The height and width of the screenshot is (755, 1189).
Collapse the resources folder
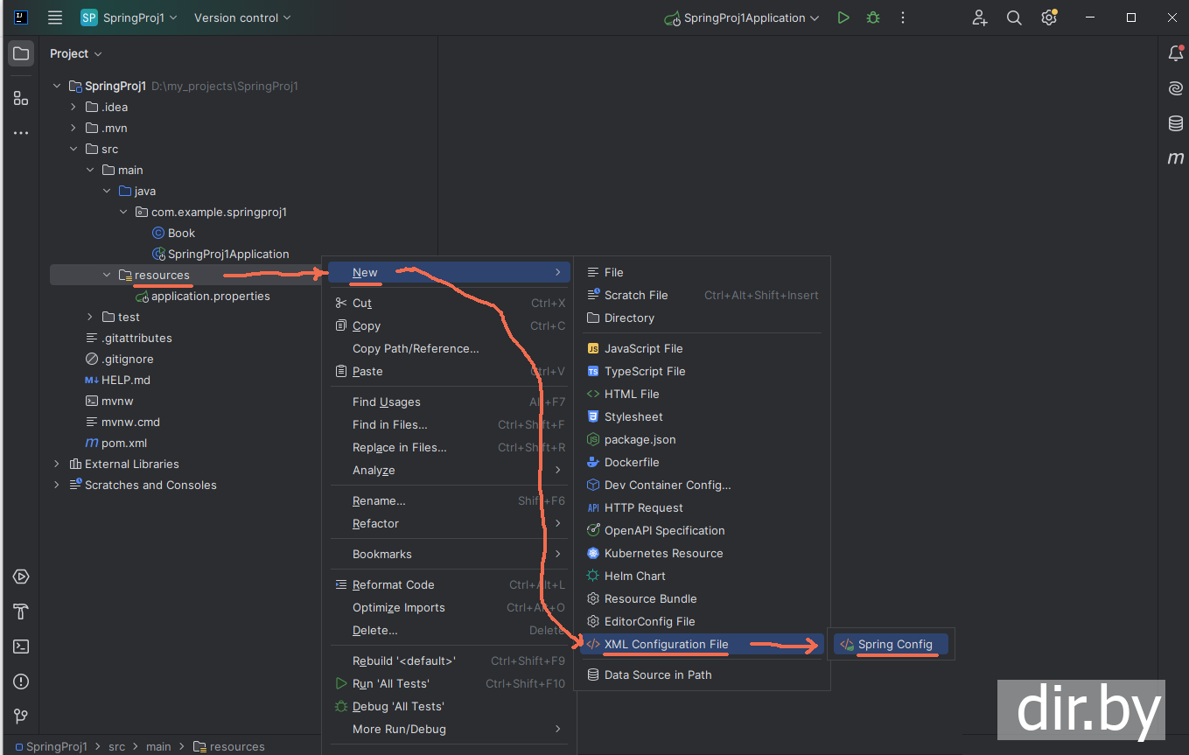tap(107, 275)
